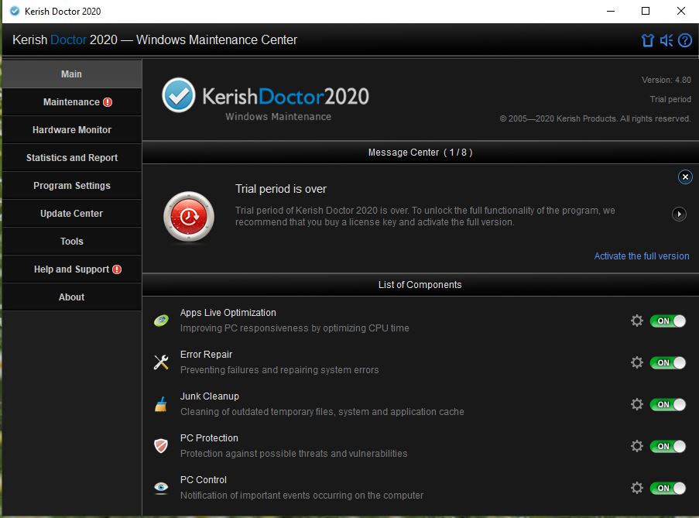Click Activate the full version link
This screenshot has height=518, width=699.
tap(642, 256)
